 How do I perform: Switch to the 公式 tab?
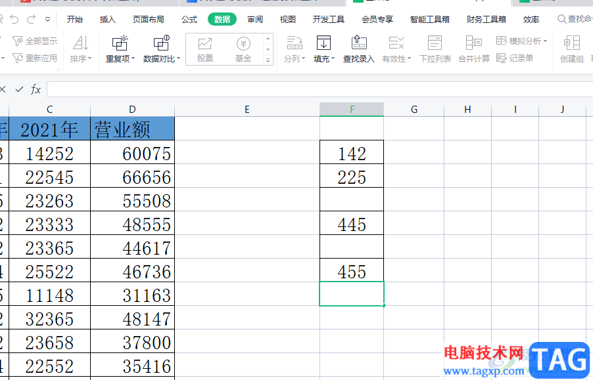pos(189,19)
